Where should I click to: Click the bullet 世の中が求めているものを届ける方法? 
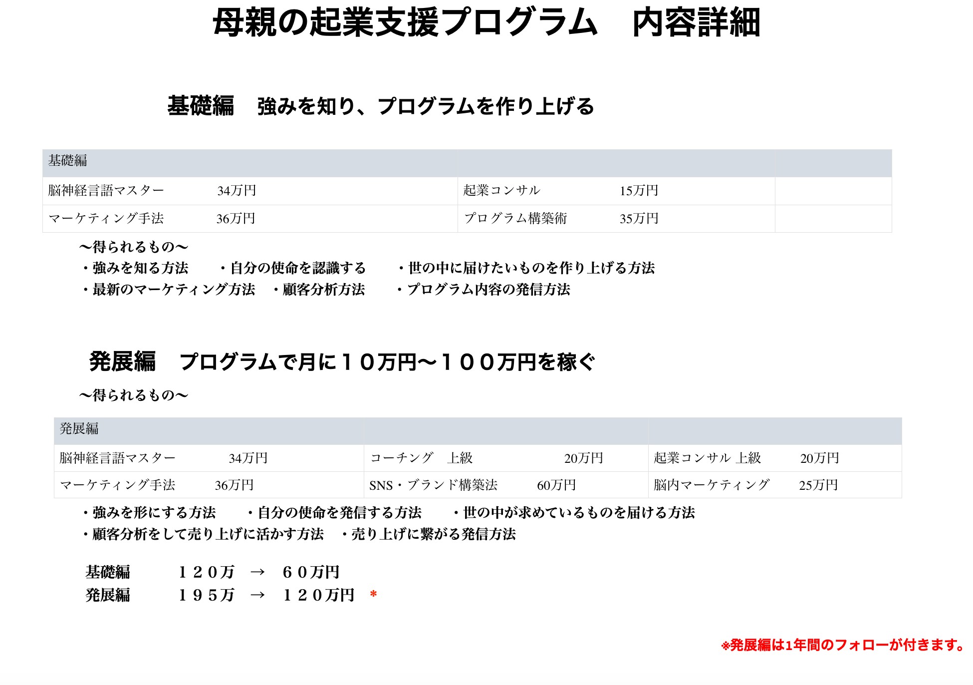573,513
